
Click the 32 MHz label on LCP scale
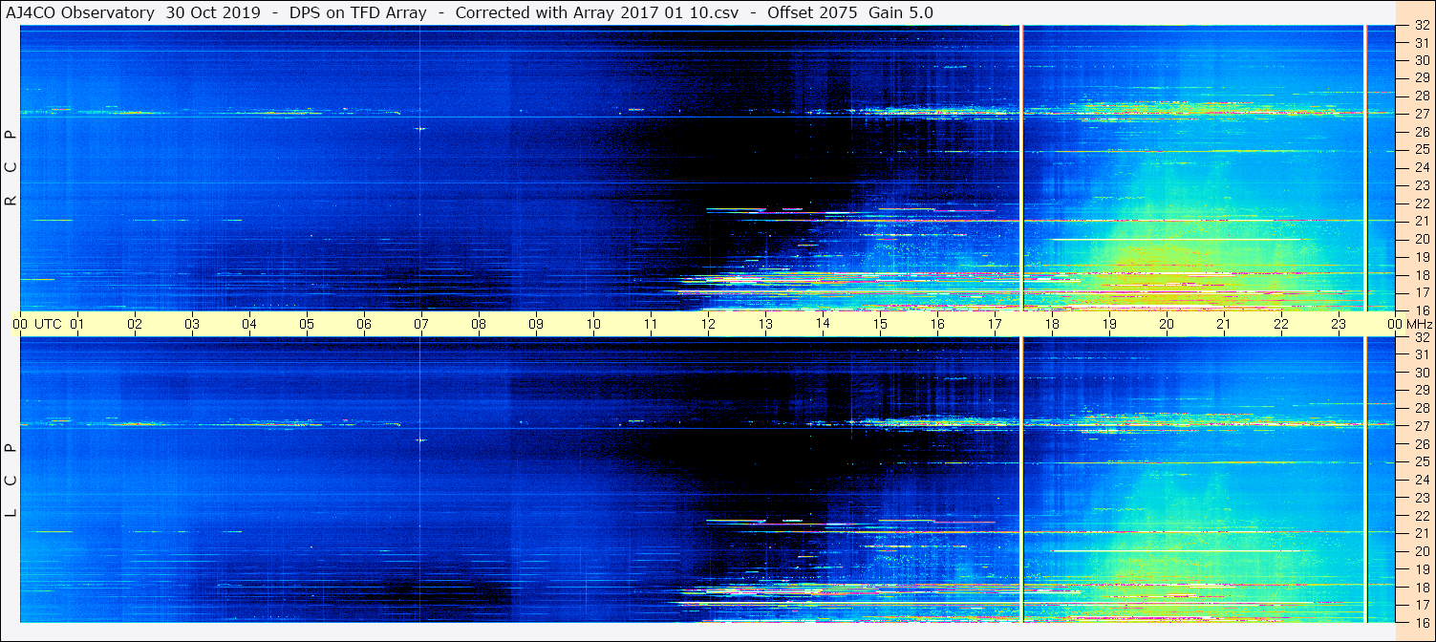pos(1421,336)
